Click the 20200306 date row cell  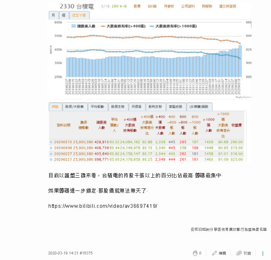63,148
